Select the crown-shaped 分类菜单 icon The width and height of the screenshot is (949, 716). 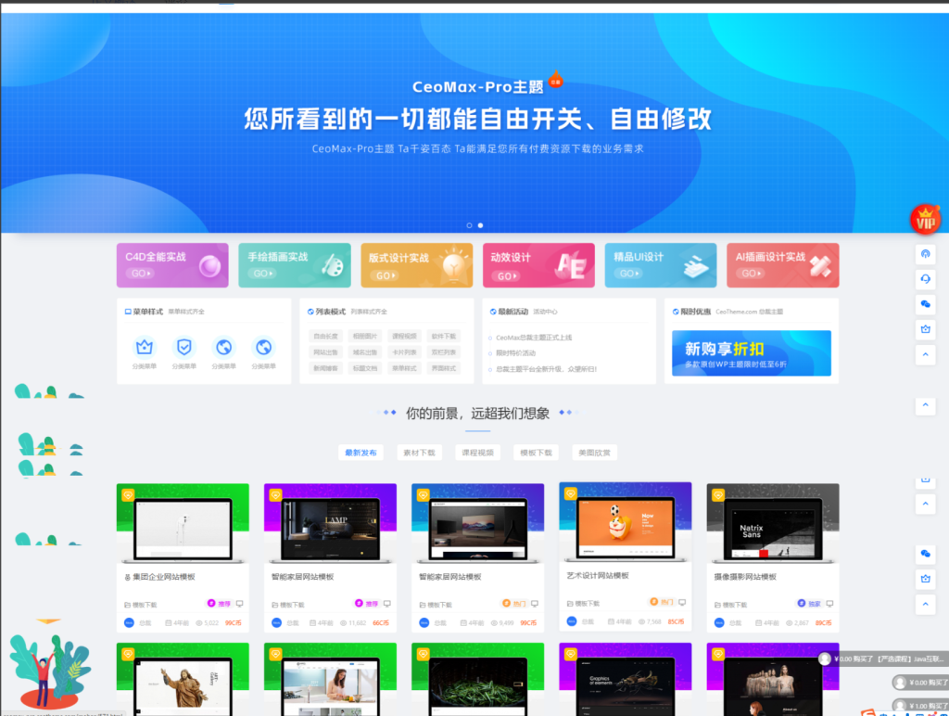coord(145,348)
